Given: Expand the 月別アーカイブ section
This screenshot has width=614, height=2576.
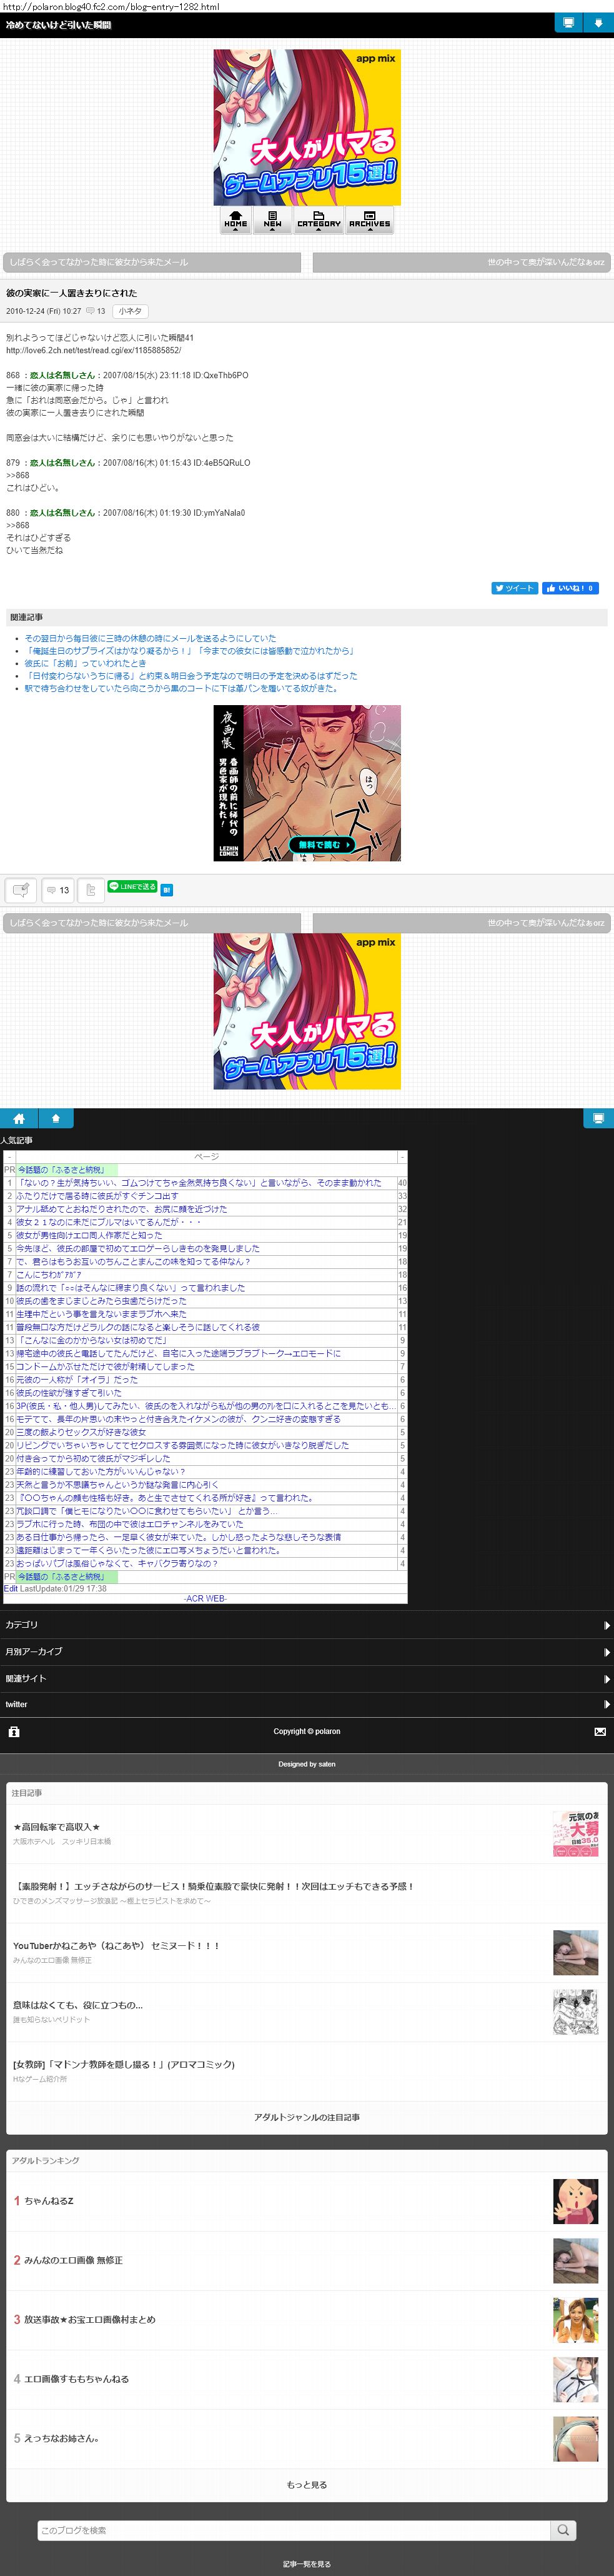Looking at the screenshot, I should [x=306, y=1651].
